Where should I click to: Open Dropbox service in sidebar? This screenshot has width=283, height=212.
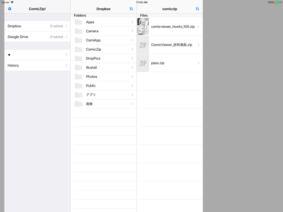[37, 26]
